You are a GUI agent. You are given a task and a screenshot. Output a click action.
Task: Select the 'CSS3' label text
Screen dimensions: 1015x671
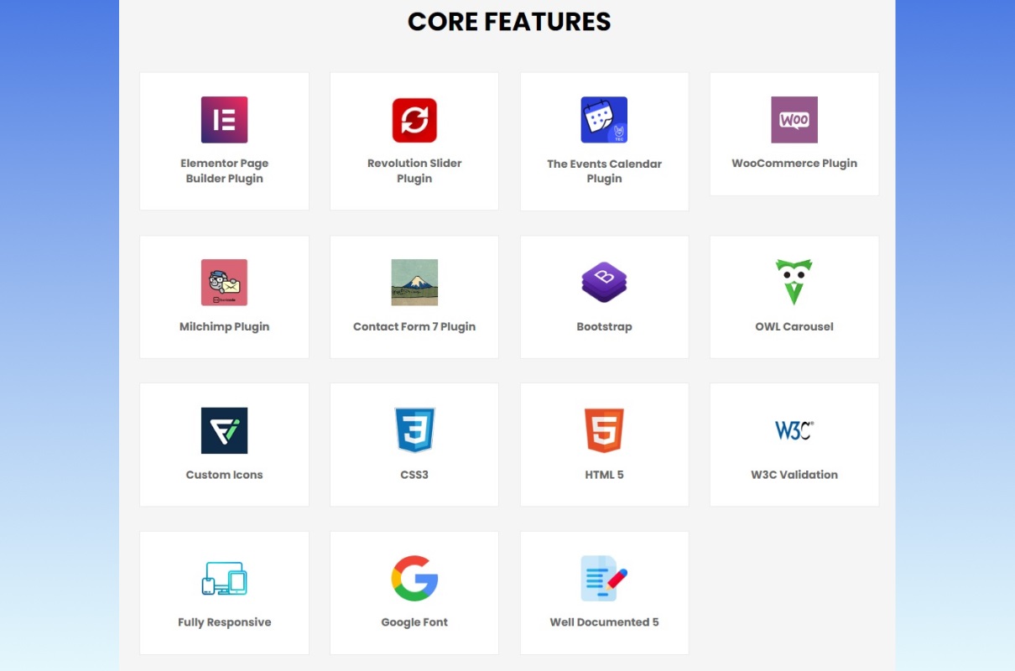coord(414,475)
